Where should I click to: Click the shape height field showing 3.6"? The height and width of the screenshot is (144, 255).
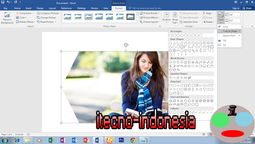[x=235, y=15]
